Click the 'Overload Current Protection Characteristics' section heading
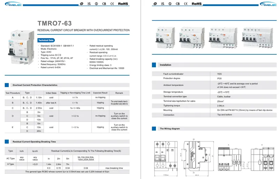The width and height of the screenshot is (279, 179). pos(35,85)
